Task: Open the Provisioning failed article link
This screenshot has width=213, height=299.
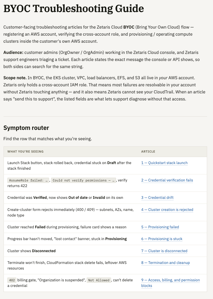Action: (x=160, y=227)
